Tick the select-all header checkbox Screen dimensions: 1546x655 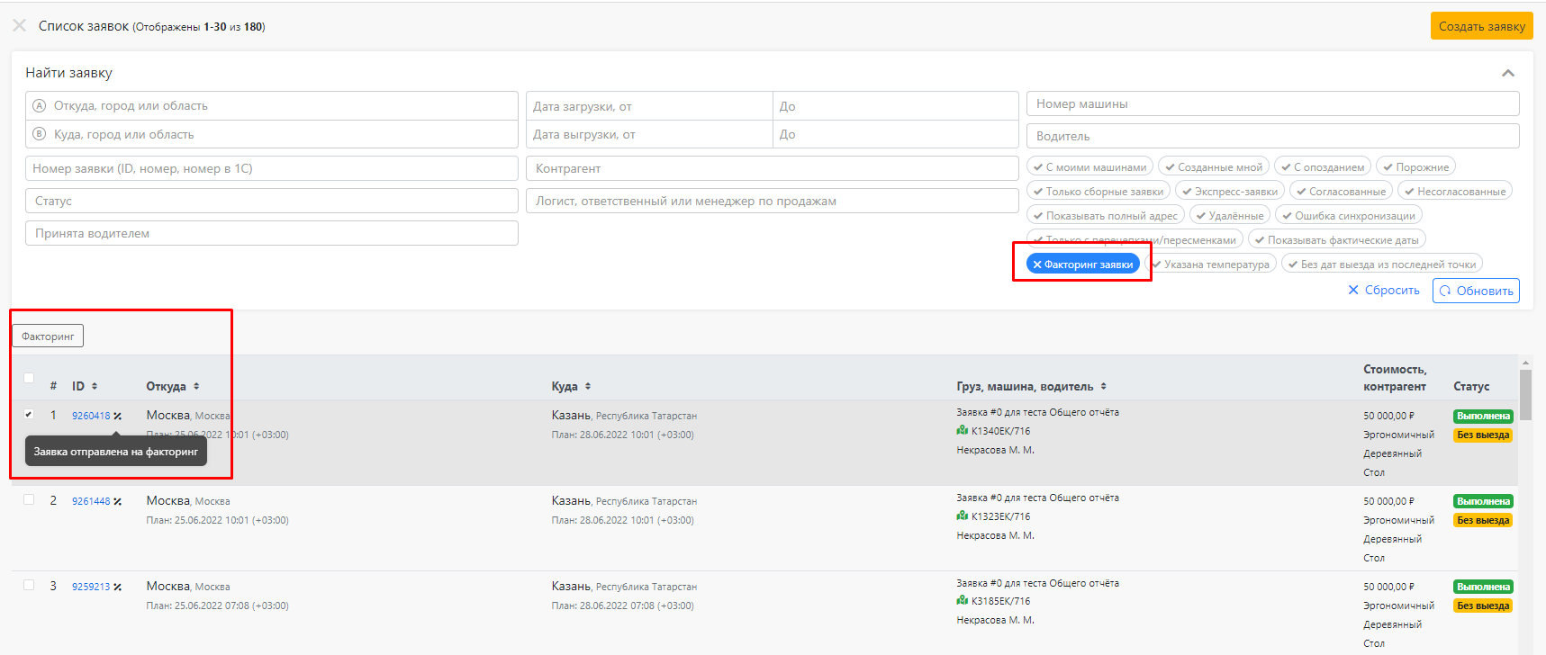(x=29, y=378)
